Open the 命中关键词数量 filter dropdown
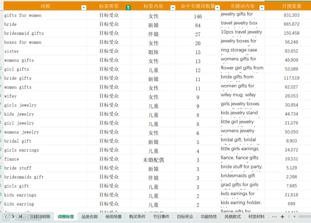Image resolution: width=311 pixels, height=223 pixels. coord(217,8)
